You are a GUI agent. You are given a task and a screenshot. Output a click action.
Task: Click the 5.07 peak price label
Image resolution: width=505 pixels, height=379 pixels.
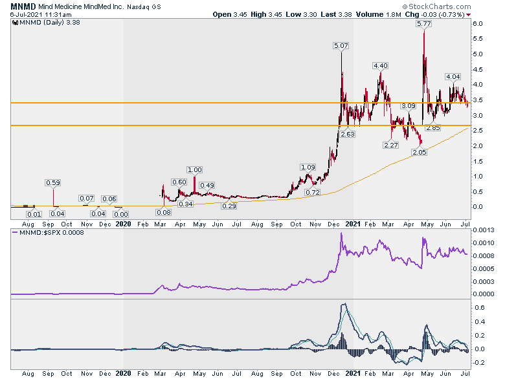tap(341, 46)
